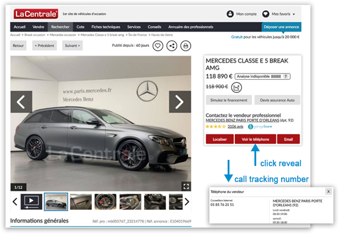Open the 3106 avis reviews link
This screenshot has height=234, width=339.
(x=235, y=126)
